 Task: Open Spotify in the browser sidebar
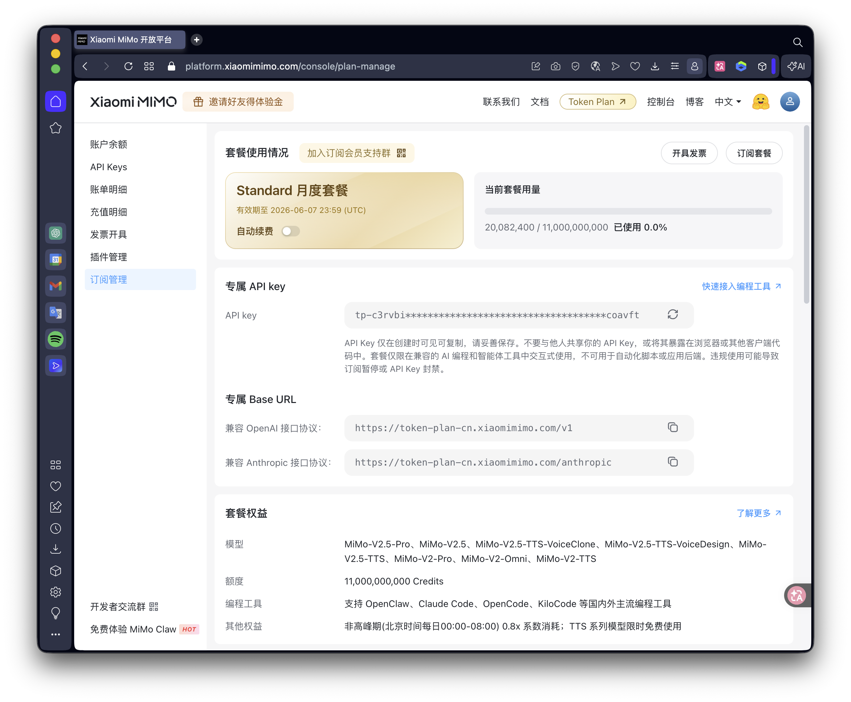click(55, 339)
